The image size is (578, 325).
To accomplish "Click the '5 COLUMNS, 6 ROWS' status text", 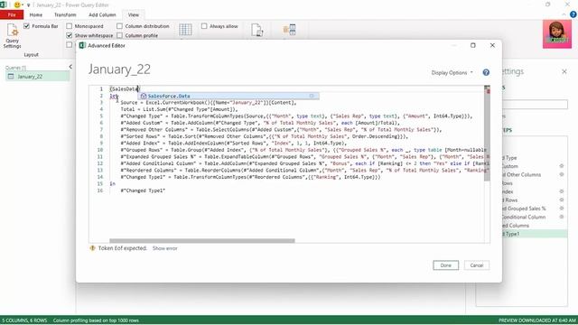I will [24, 320].
